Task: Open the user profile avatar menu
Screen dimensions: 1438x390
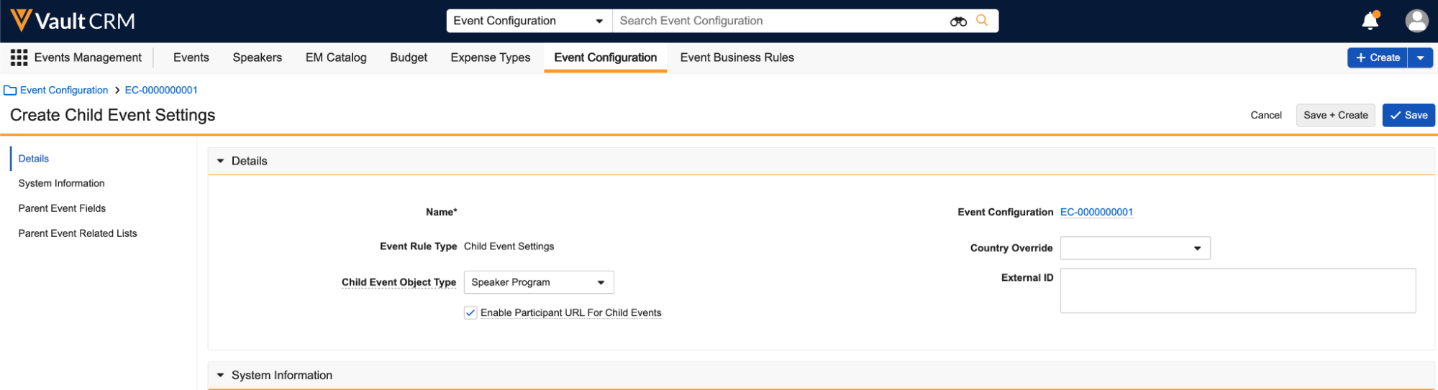Action: point(1416,21)
